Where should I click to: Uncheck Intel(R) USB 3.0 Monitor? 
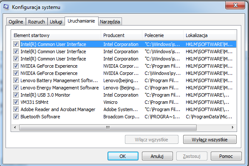16,95
